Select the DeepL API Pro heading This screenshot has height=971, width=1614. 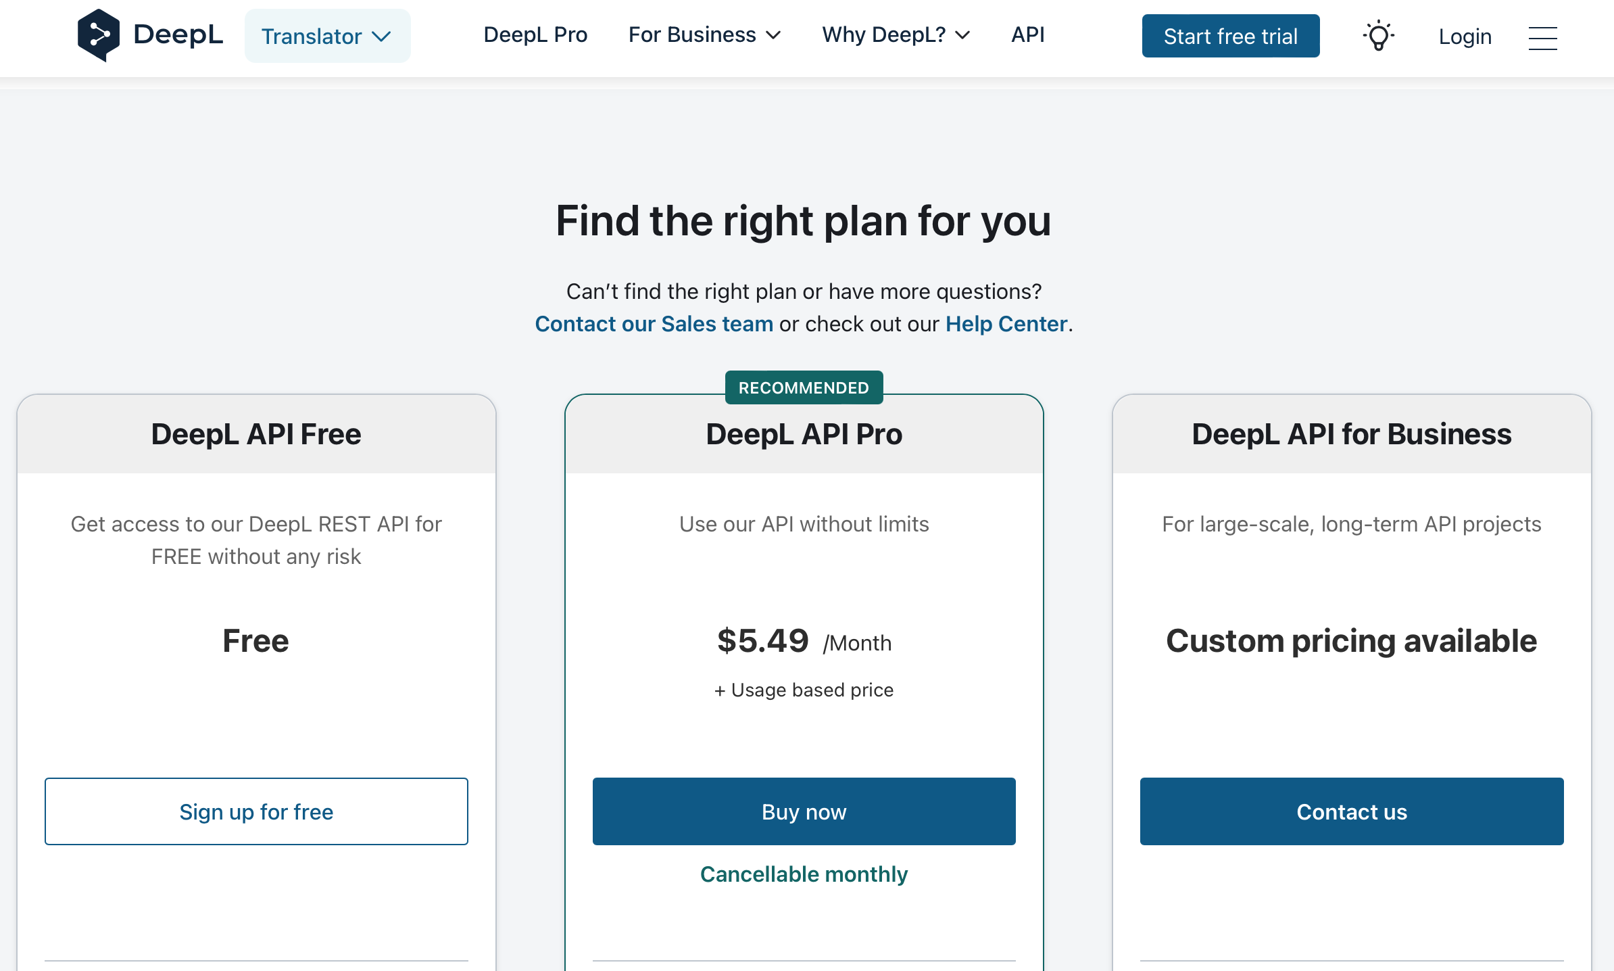804,434
